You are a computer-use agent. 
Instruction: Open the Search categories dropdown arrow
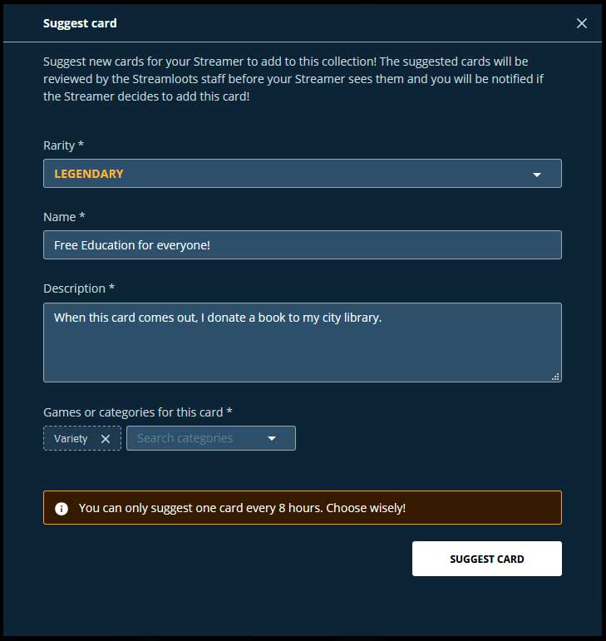pyautogui.click(x=272, y=439)
